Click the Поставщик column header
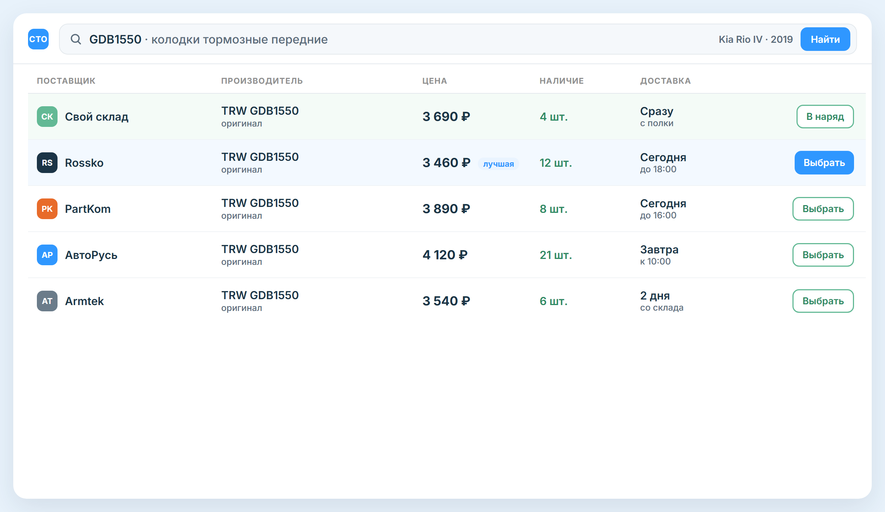Screen dimensions: 885x512 click(x=66, y=81)
